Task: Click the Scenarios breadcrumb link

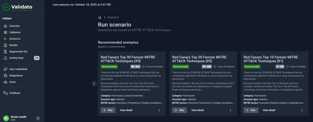Action: 113,17
